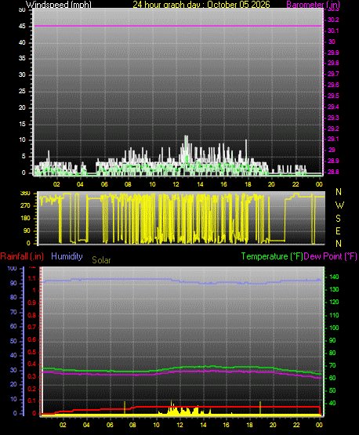This screenshot has height=435, width=359.
Task: Click the '0.9' rainfall axis value
Action: 32,303
